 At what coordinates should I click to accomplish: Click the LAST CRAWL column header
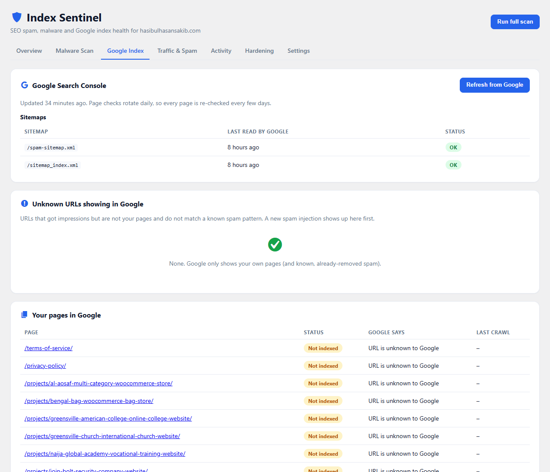[x=493, y=333]
